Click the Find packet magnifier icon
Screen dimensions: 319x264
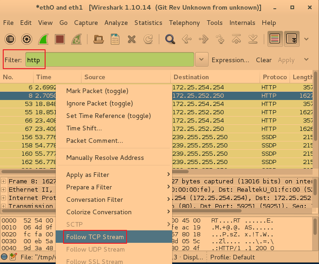pyautogui.click(x=170, y=39)
